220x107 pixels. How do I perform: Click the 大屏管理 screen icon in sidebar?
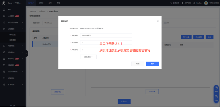pyautogui.click(x=4, y=16)
